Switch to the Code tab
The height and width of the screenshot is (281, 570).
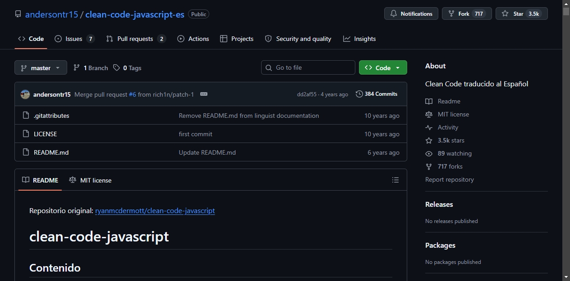pyautogui.click(x=31, y=39)
